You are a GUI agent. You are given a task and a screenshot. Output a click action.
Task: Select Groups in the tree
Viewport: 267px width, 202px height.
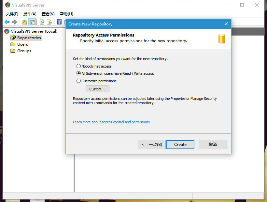click(x=24, y=51)
